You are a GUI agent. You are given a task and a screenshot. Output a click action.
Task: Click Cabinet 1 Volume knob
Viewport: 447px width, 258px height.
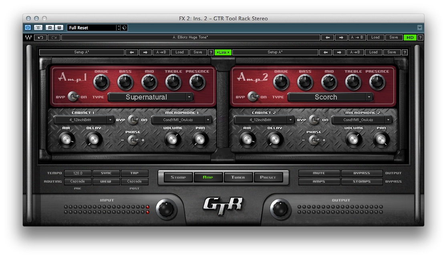(x=173, y=139)
